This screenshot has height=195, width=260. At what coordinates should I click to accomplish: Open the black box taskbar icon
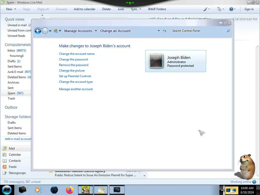pos(22,190)
